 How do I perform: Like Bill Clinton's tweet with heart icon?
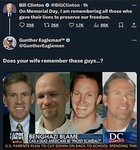(x=72, y=25)
